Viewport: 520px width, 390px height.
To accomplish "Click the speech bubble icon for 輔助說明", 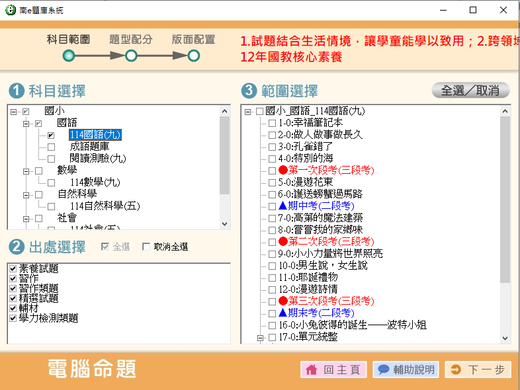I will (x=383, y=370).
